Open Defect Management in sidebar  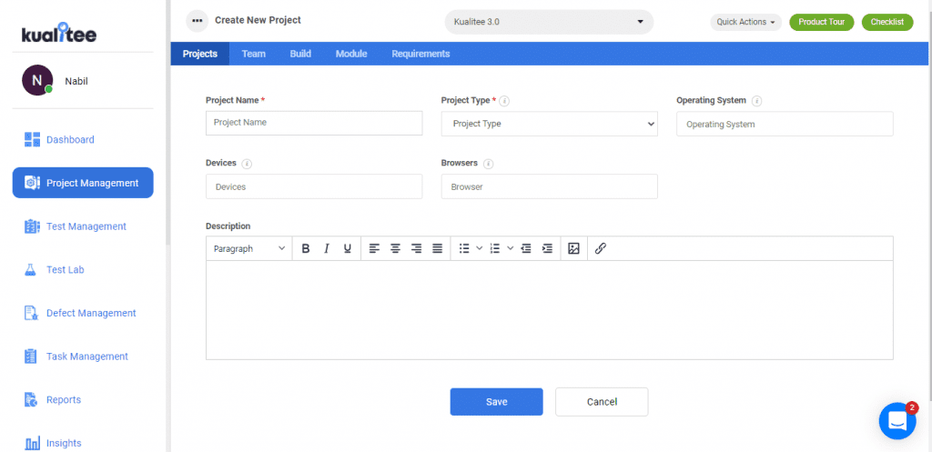(83, 313)
